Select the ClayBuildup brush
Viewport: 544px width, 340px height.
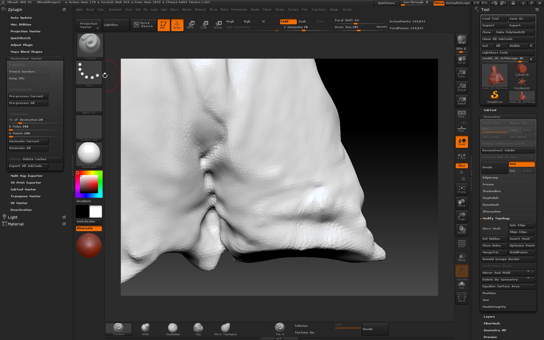click(x=173, y=329)
